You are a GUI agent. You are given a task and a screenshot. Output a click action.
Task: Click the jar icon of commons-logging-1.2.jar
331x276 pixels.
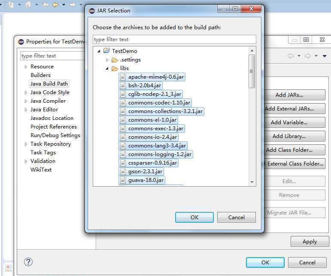click(123, 154)
